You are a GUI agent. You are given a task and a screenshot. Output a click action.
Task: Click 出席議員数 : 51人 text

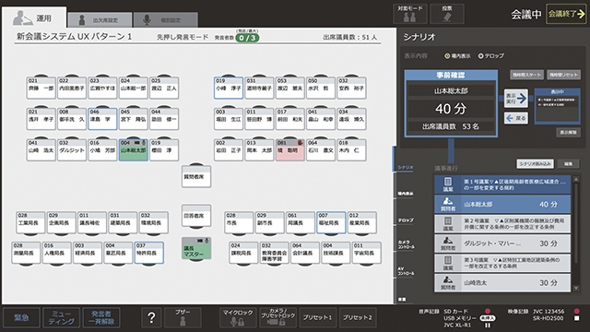(349, 37)
